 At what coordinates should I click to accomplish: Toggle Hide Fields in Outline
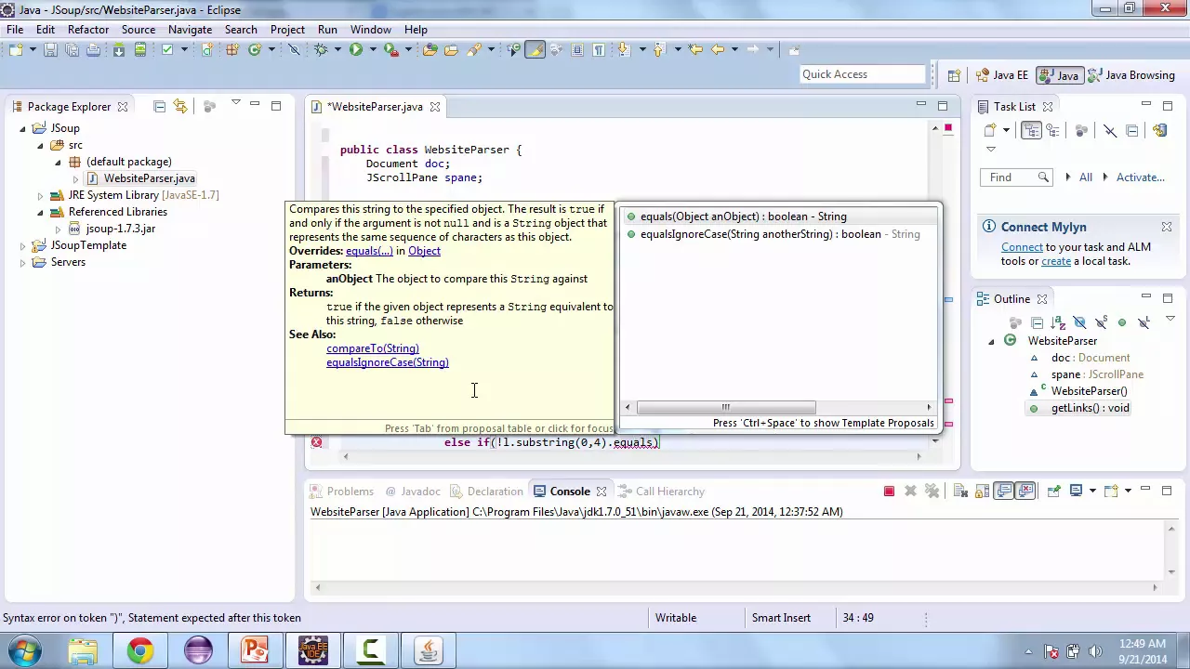click(x=1079, y=322)
